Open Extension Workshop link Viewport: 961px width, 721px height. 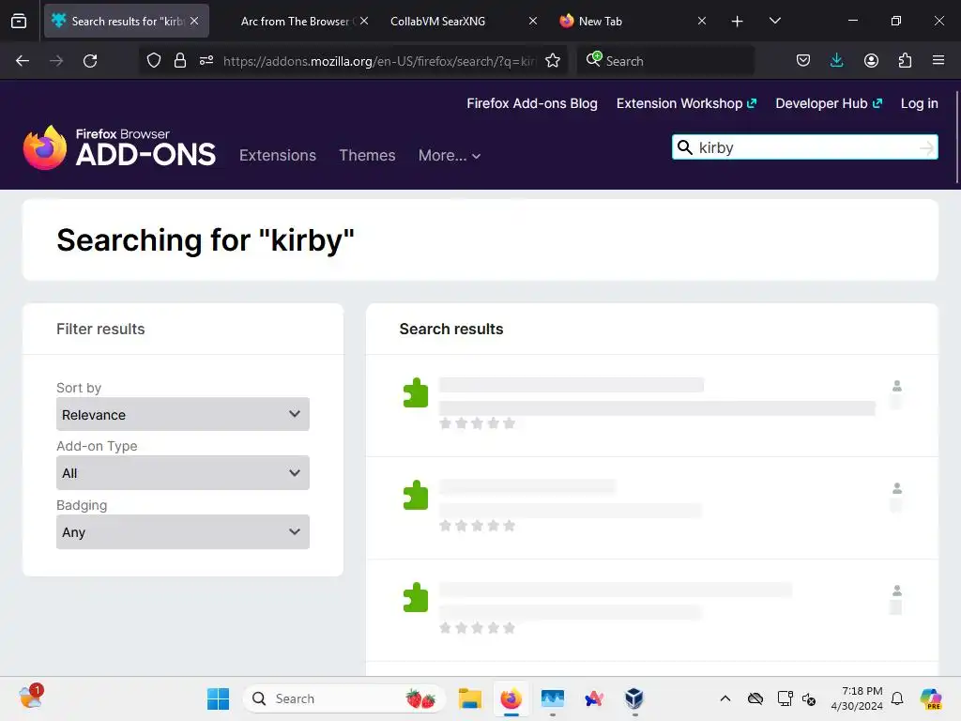(x=686, y=103)
